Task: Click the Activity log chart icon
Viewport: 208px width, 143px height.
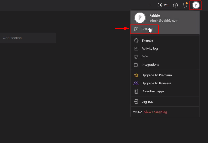Action: click(x=136, y=49)
